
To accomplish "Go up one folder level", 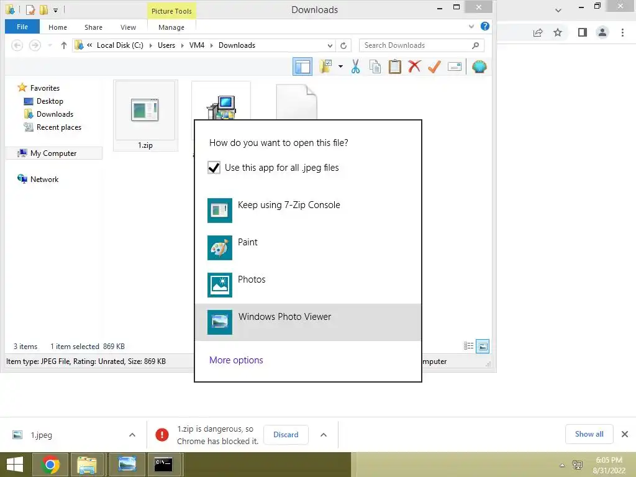I will pyautogui.click(x=64, y=45).
